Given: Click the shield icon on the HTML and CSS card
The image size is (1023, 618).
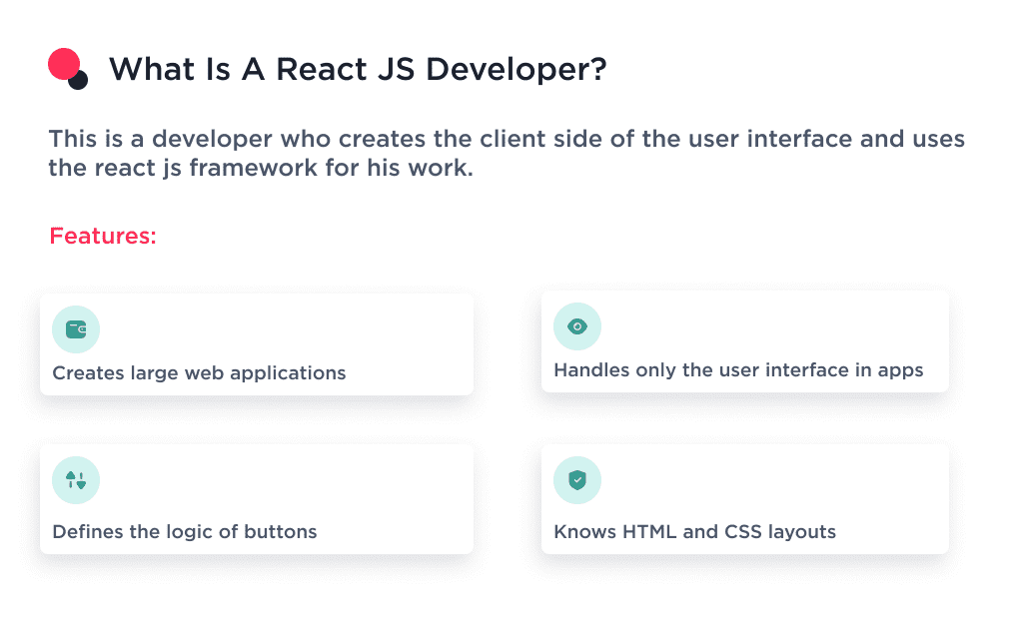Looking at the screenshot, I should (577, 480).
